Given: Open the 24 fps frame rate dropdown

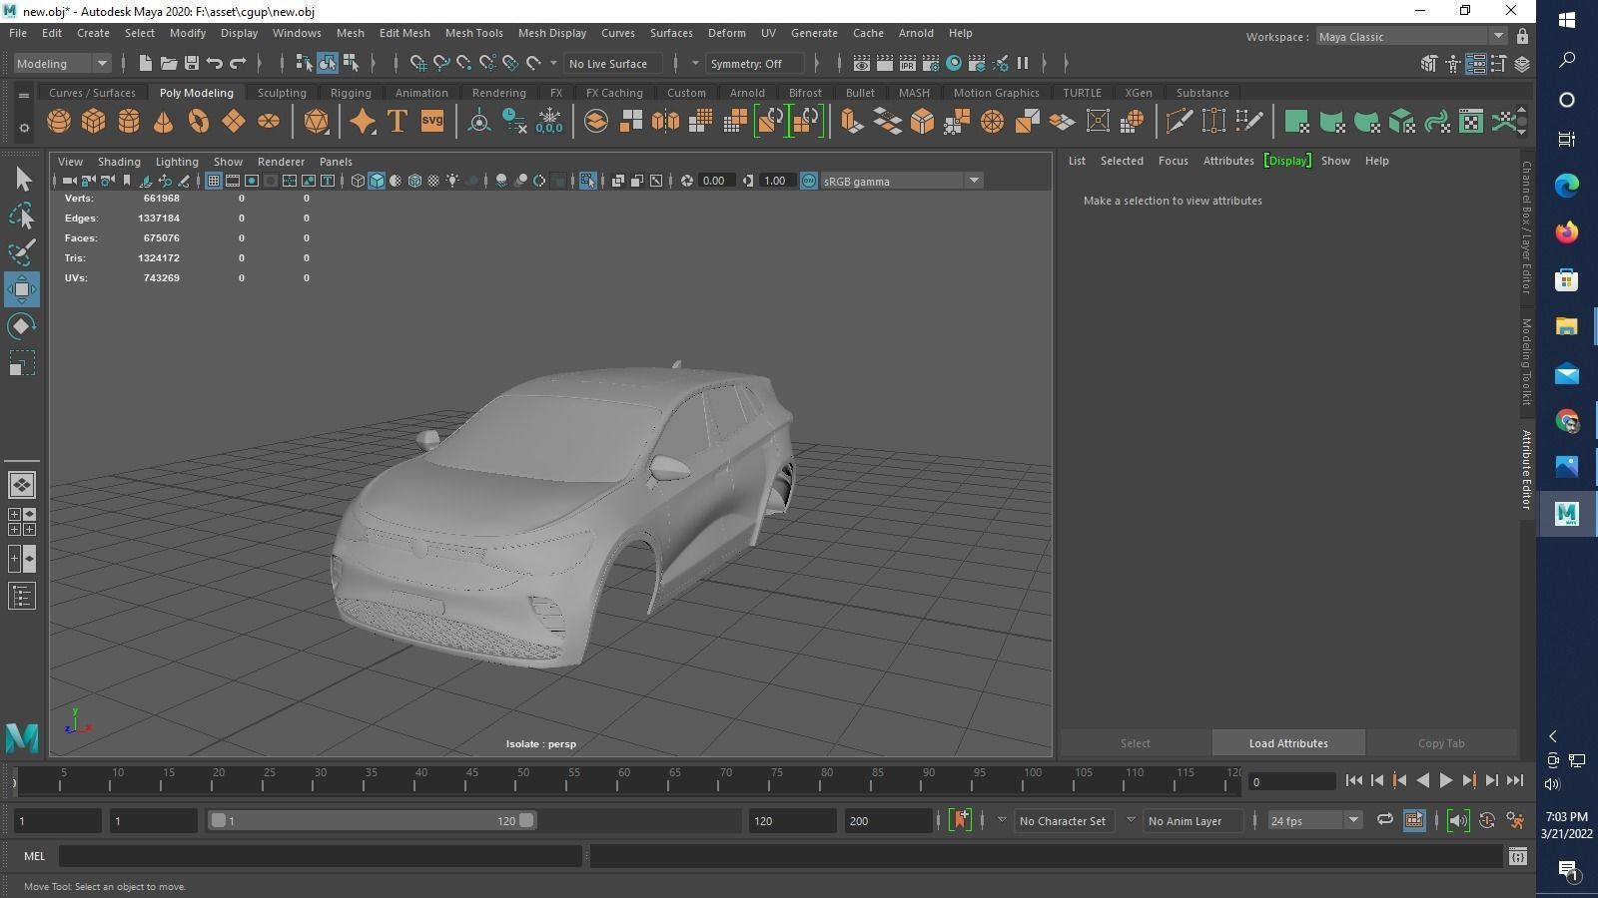Looking at the screenshot, I should (1315, 820).
